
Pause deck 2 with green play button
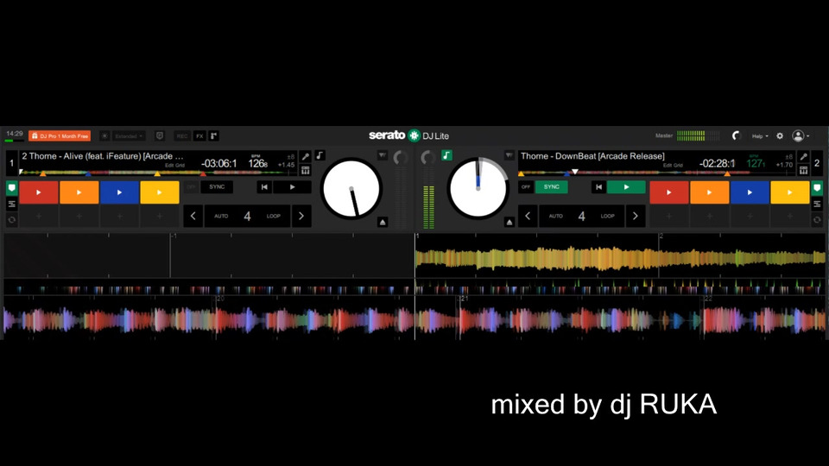[x=627, y=187]
